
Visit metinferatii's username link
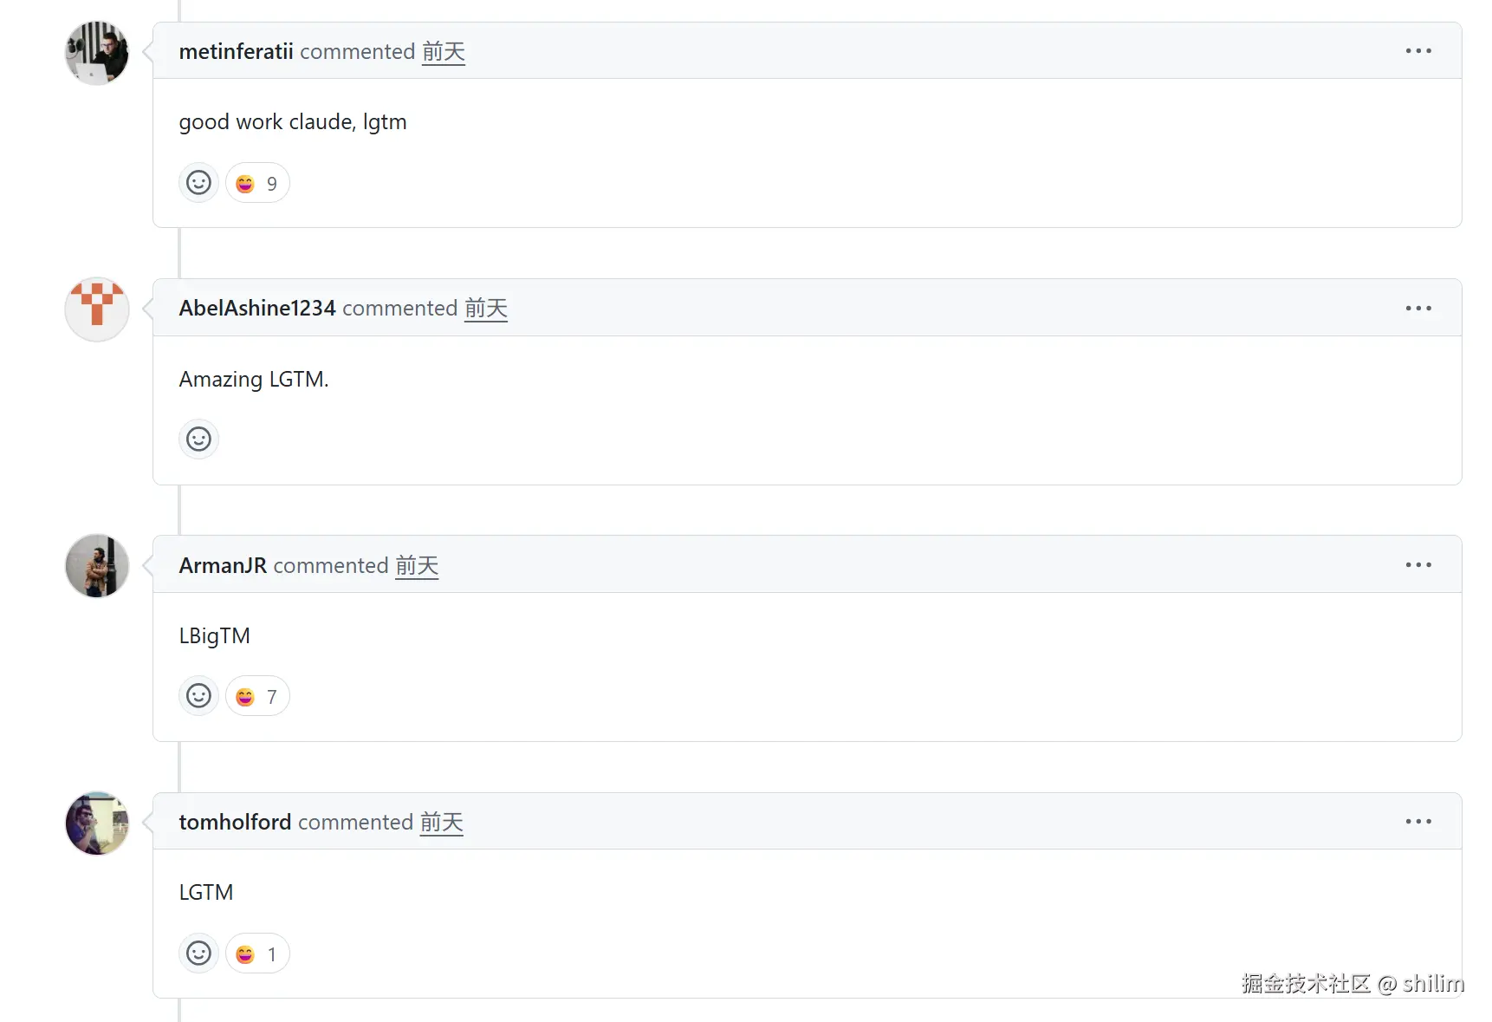(x=236, y=51)
